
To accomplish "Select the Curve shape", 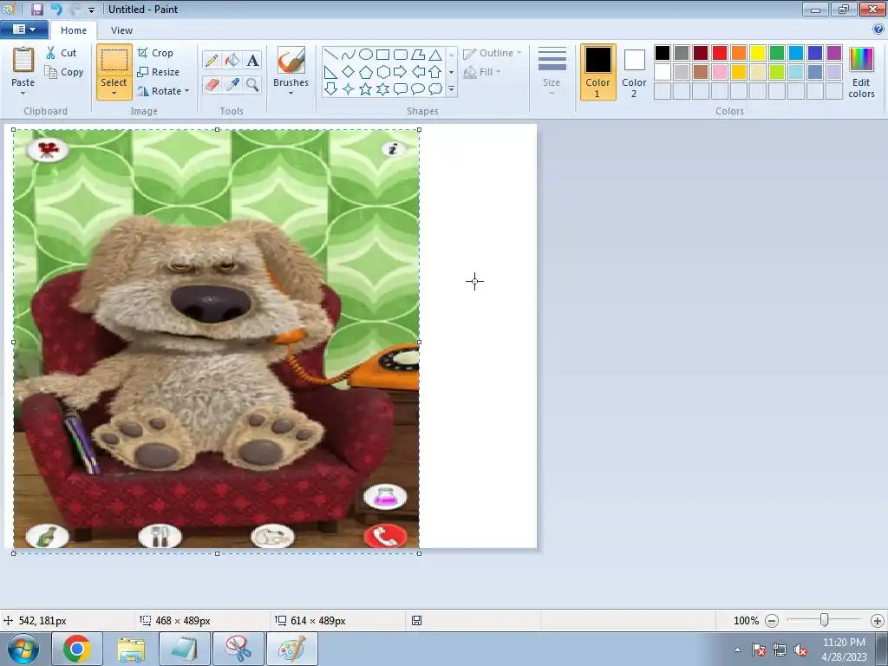I will [349, 55].
